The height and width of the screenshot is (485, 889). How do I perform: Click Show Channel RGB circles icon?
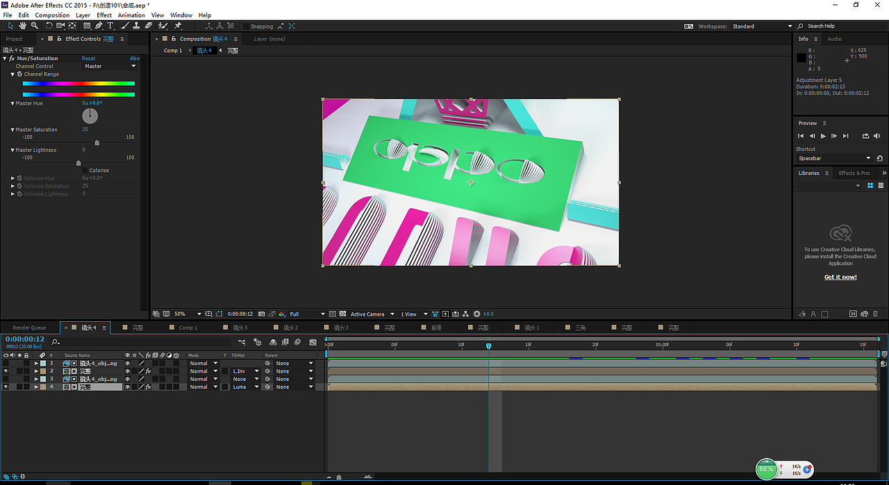pos(282,314)
